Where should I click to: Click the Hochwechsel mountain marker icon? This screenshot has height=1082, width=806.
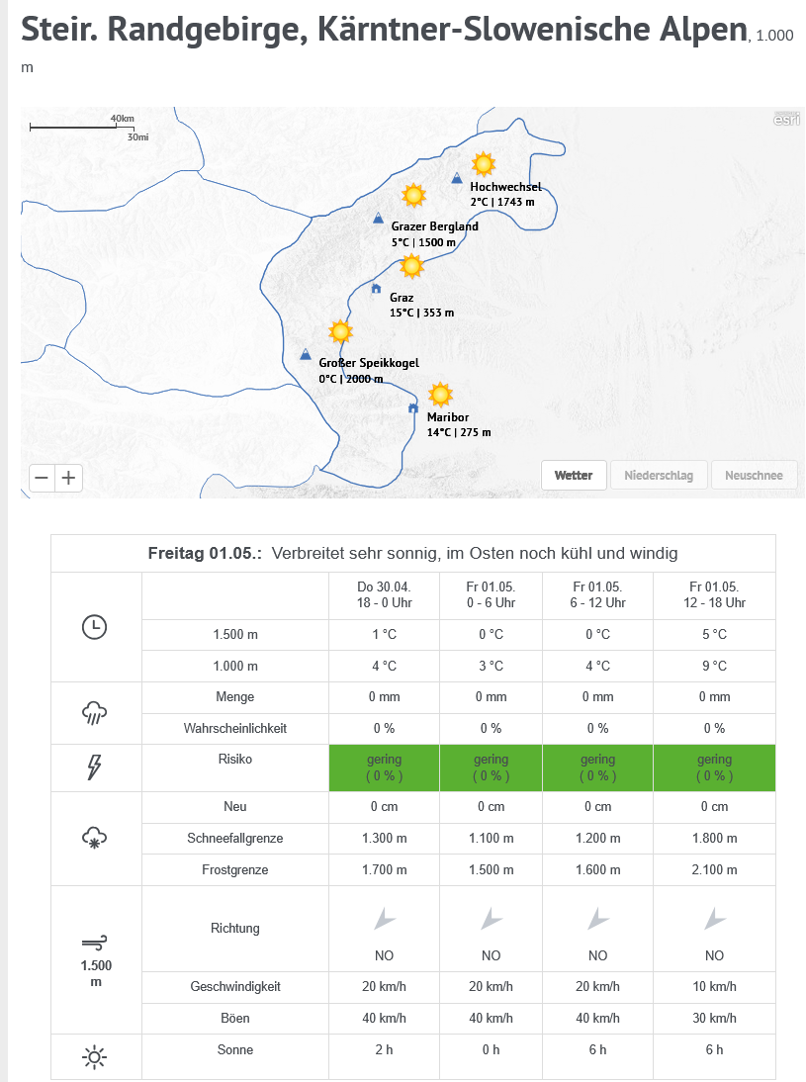[x=456, y=179]
